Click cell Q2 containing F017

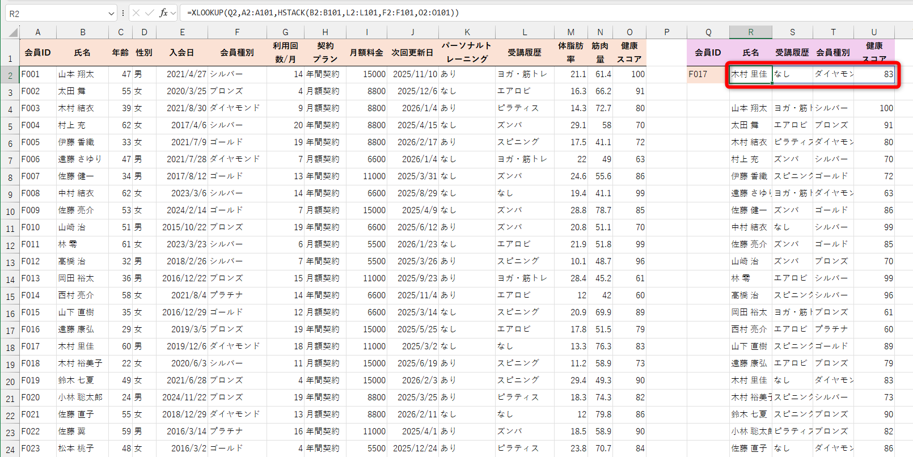(x=708, y=74)
